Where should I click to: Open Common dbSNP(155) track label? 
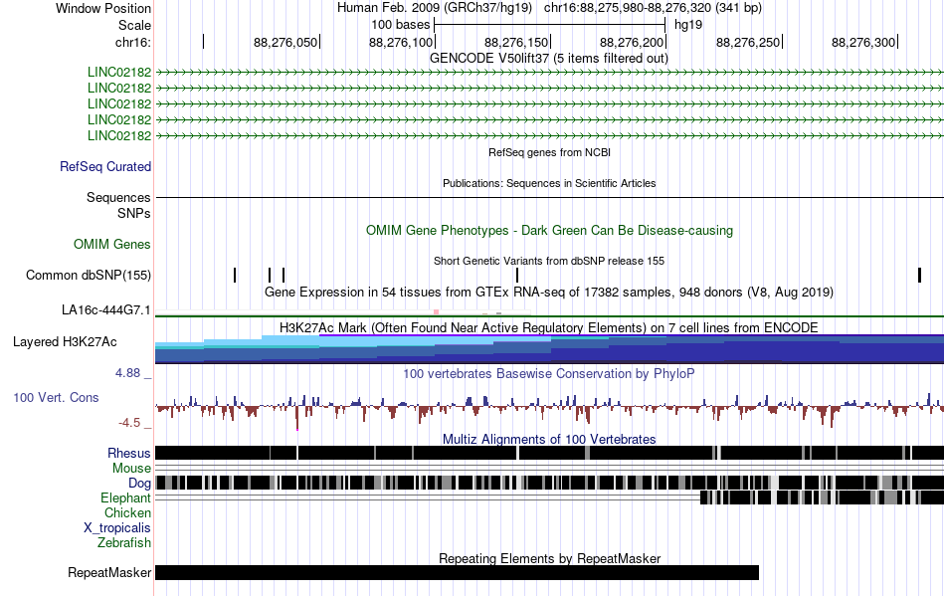[x=89, y=275]
